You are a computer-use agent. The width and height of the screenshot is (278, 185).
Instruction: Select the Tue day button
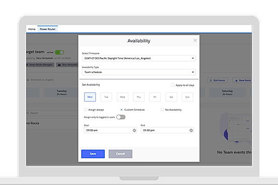tap(106, 97)
